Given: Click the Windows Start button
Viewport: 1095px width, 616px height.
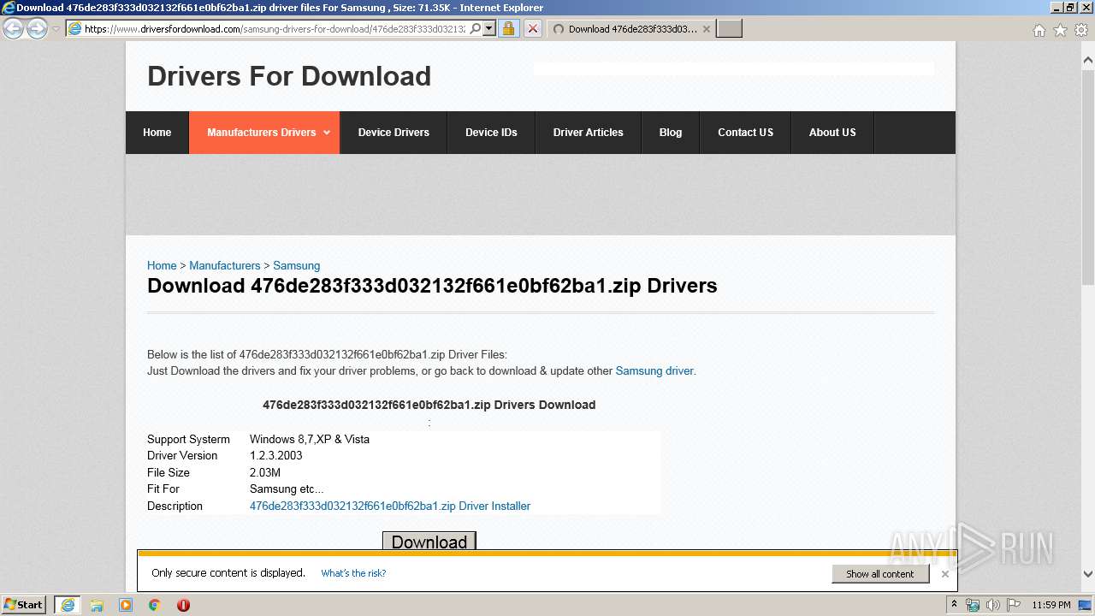Looking at the screenshot, I should tap(24, 605).
